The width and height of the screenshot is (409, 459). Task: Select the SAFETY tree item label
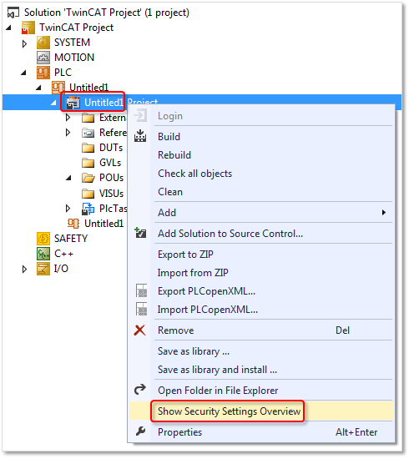(71, 239)
